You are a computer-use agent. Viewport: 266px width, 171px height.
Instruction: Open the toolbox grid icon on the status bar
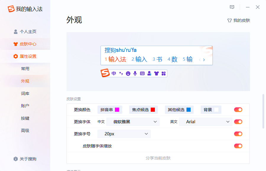click(163, 73)
